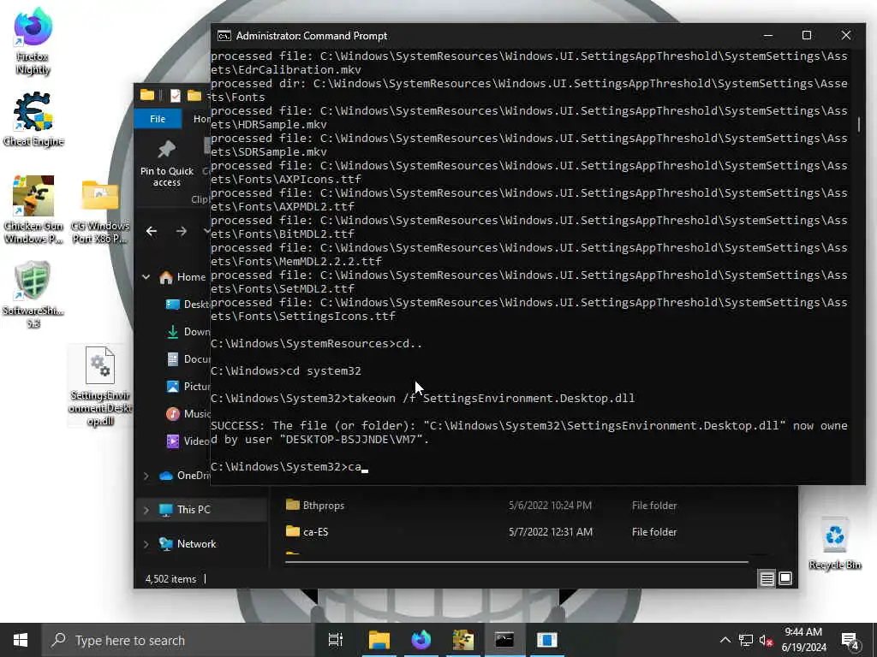The width and height of the screenshot is (877, 657).
Task: Open Chicken Gun app from taskbar
Action: (x=463, y=640)
